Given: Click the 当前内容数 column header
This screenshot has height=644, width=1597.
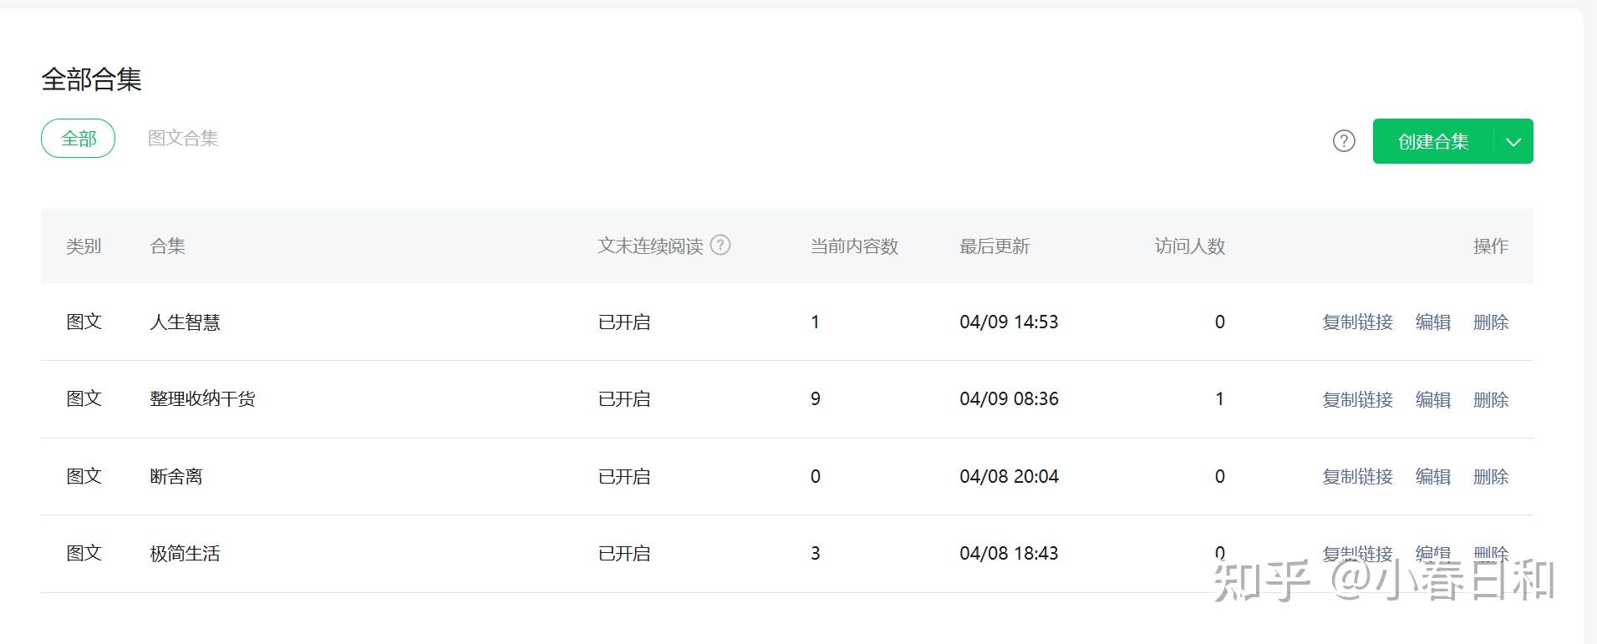Looking at the screenshot, I should coord(853,246).
